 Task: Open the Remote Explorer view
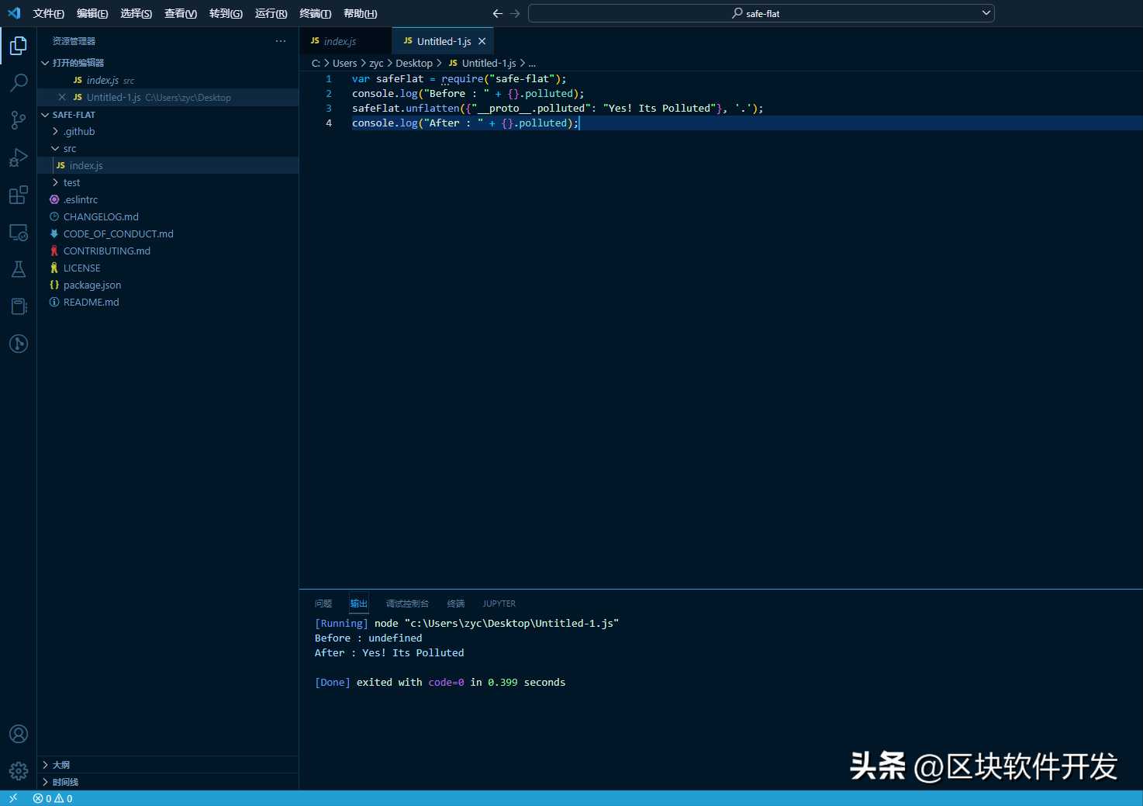[x=19, y=232]
